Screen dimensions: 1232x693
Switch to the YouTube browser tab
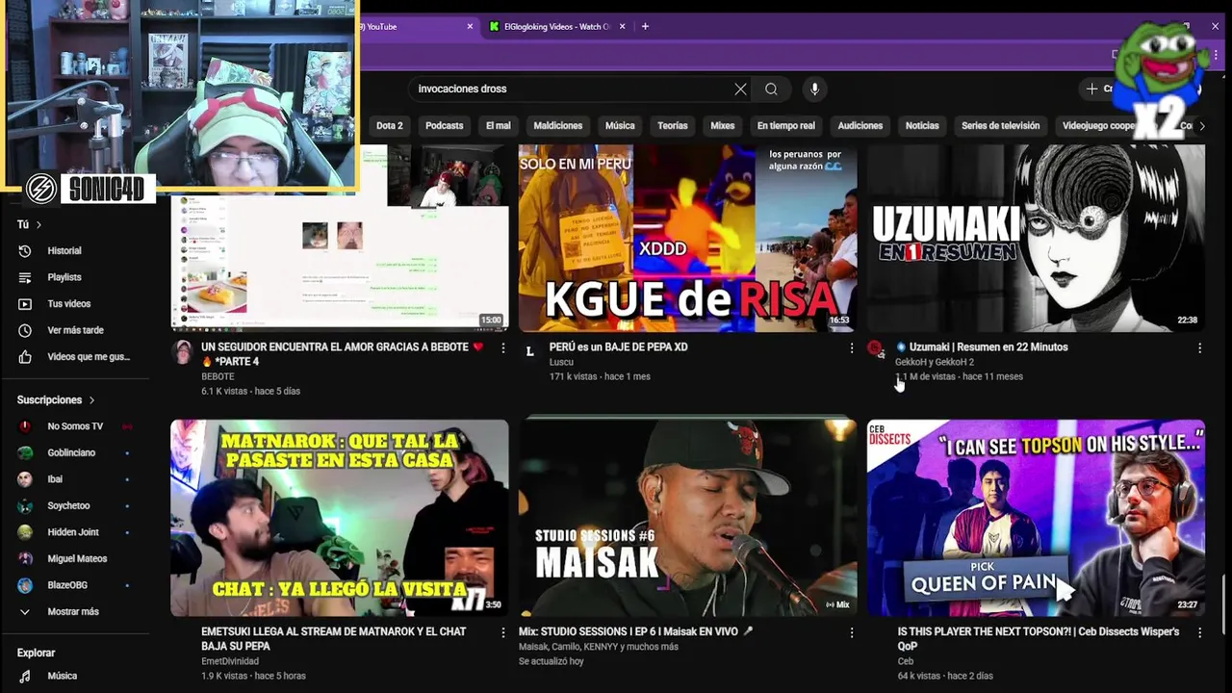coord(409,26)
